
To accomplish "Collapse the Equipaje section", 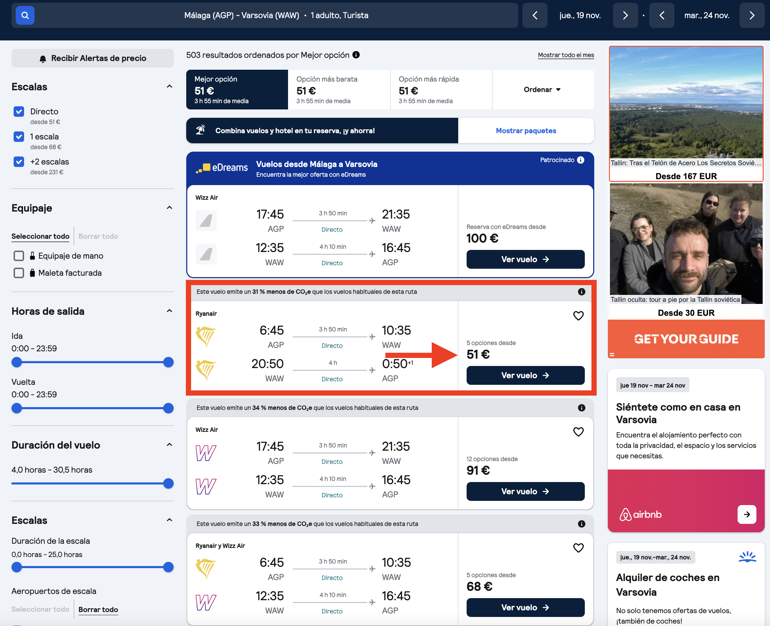I will [x=169, y=208].
